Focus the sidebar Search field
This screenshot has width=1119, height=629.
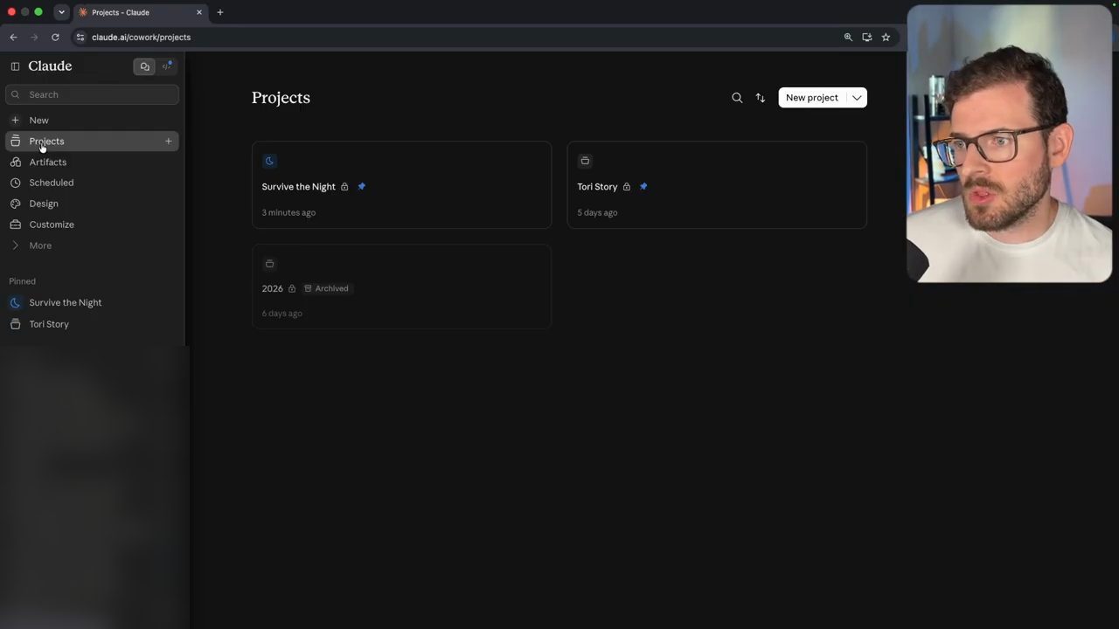click(92, 94)
